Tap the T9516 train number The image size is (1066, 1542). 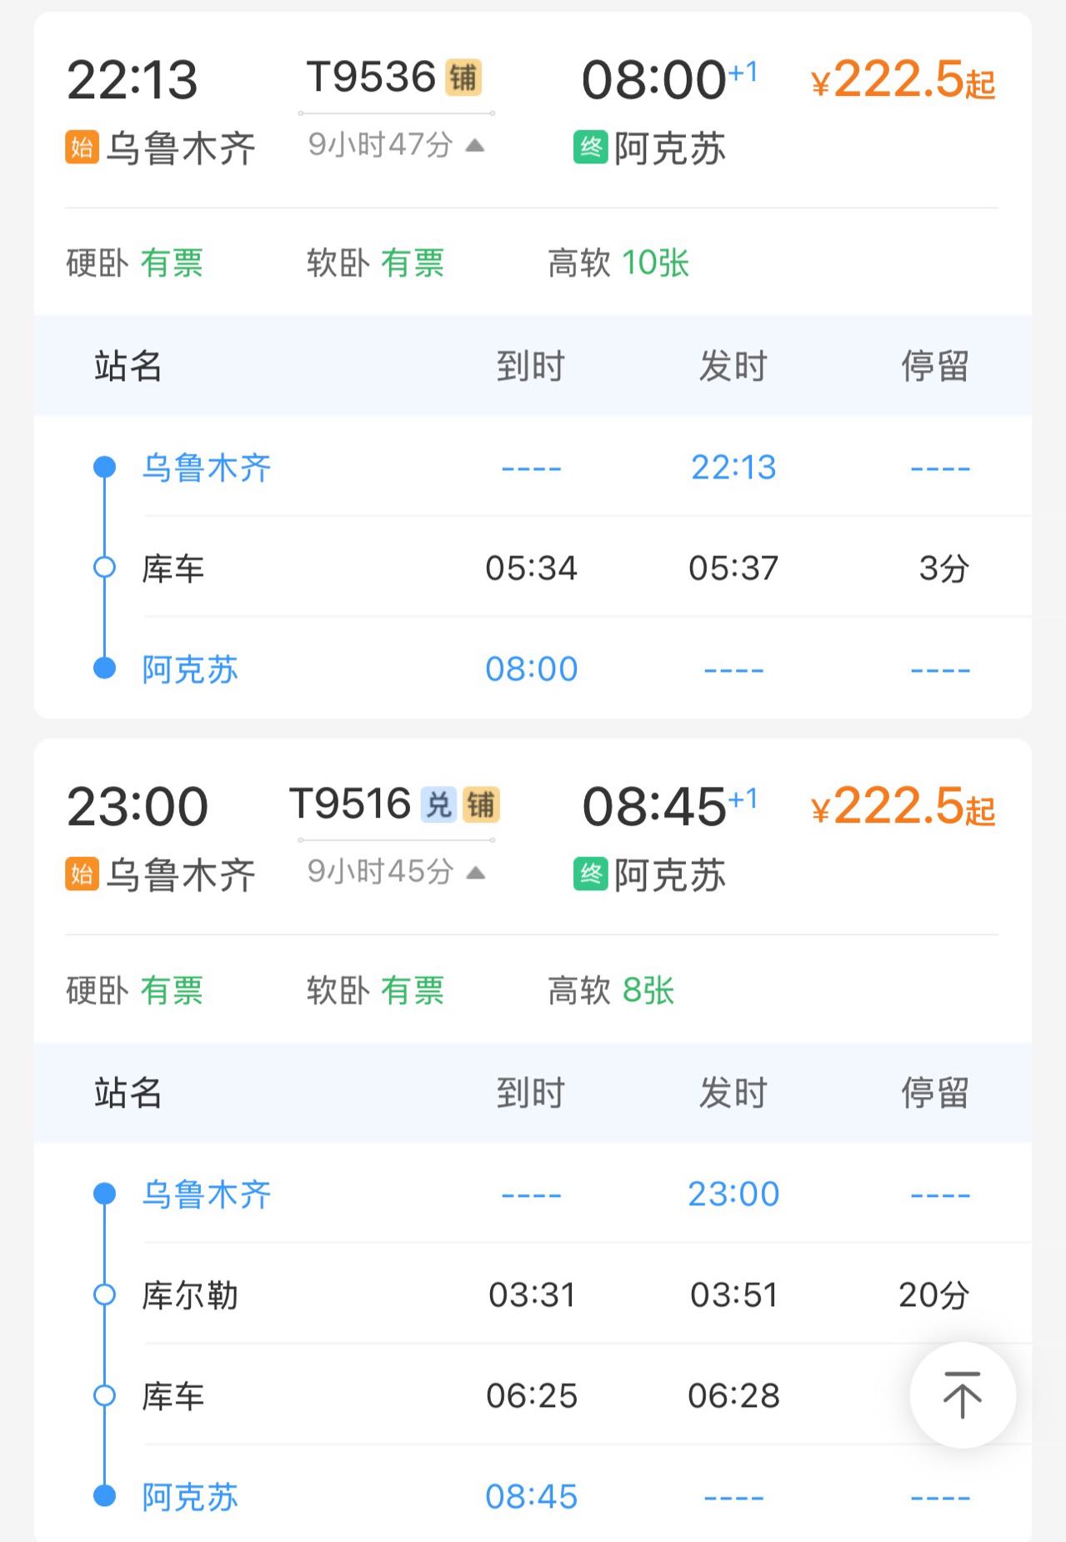(x=350, y=804)
